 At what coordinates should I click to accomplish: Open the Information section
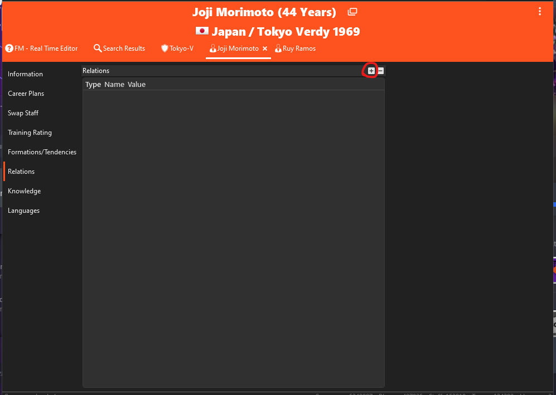click(x=25, y=74)
